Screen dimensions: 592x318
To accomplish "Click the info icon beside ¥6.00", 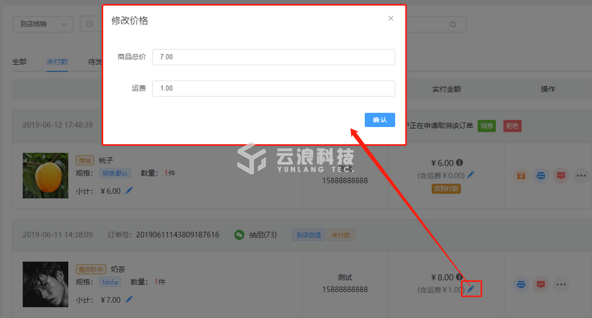I will click(x=460, y=163).
